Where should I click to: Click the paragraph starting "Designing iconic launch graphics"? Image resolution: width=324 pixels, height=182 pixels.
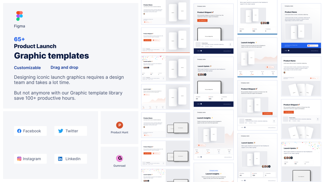tap(69, 80)
